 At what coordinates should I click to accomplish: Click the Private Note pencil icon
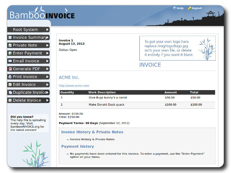point(10,45)
